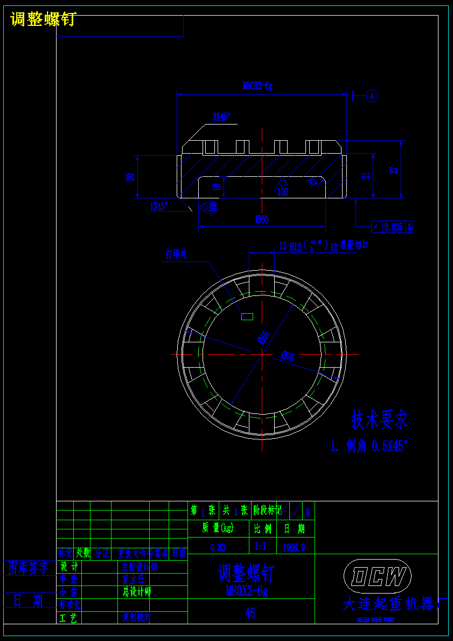
Task: Click the 会签 countersign row label
Action: pyautogui.click(x=68, y=591)
